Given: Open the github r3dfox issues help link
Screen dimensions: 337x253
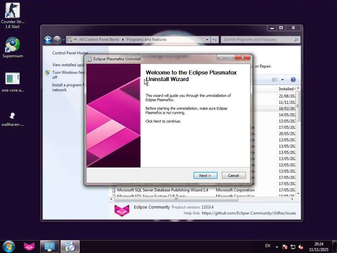Looking at the screenshot, I should click(249, 213).
